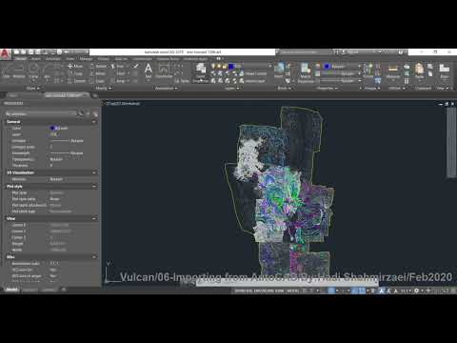Click the blue Color swatch in Properties

[x=52, y=128]
